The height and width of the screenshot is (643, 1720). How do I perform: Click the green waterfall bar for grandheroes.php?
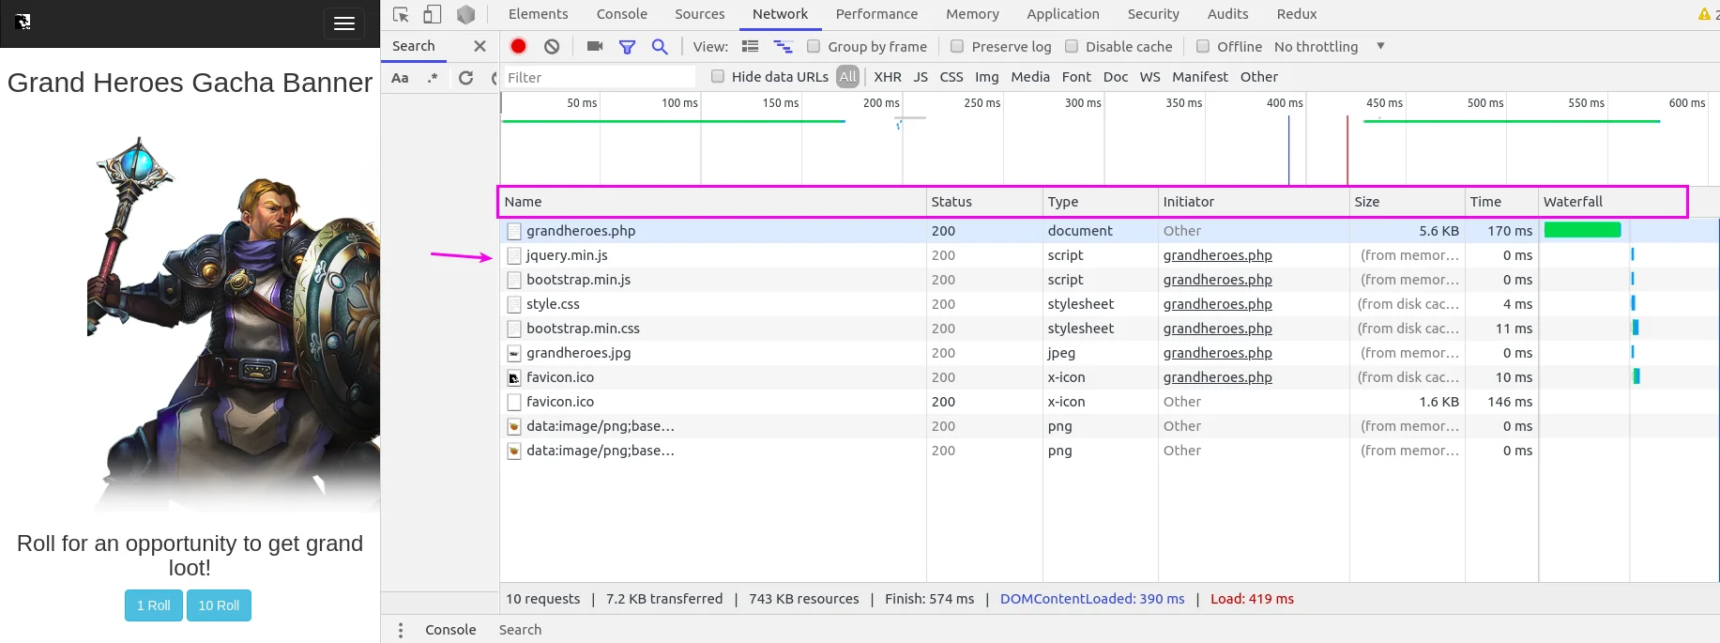point(1582,230)
